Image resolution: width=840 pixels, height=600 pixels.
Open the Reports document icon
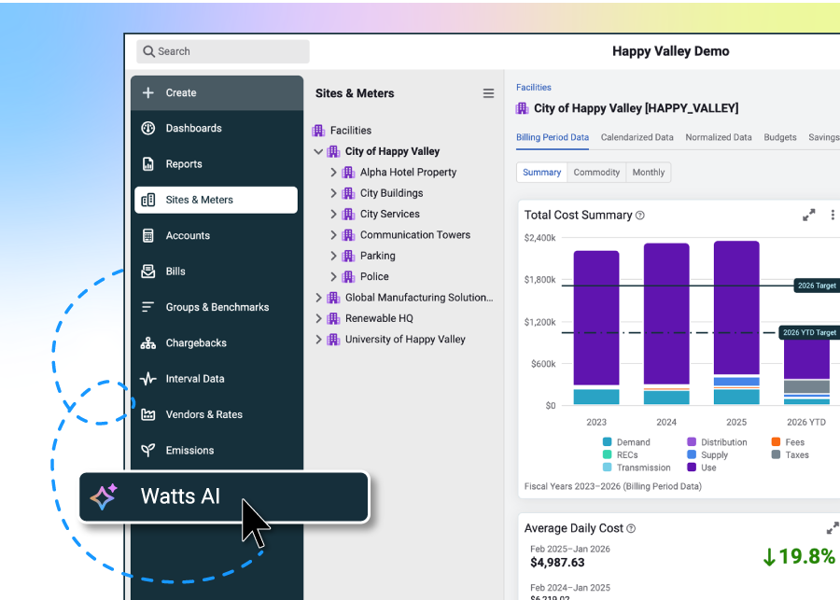[x=148, y=164]
